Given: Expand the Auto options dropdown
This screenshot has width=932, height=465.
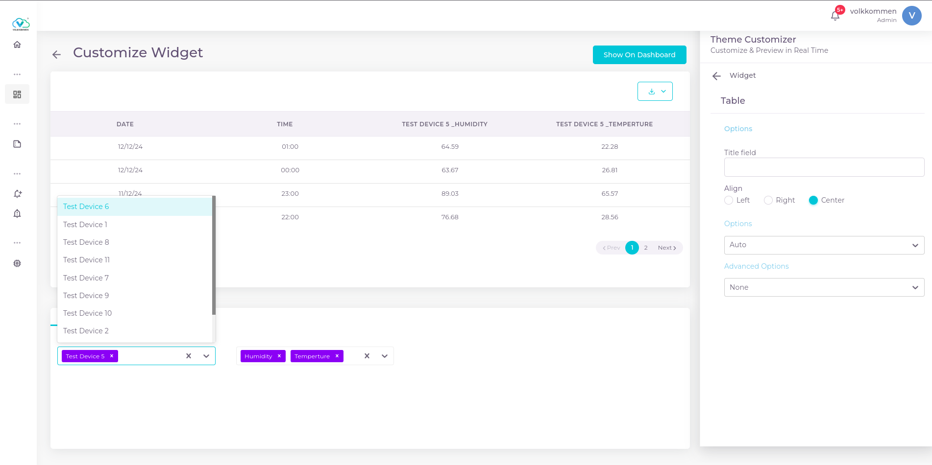Looking at the screenshot, I should 824,245.
